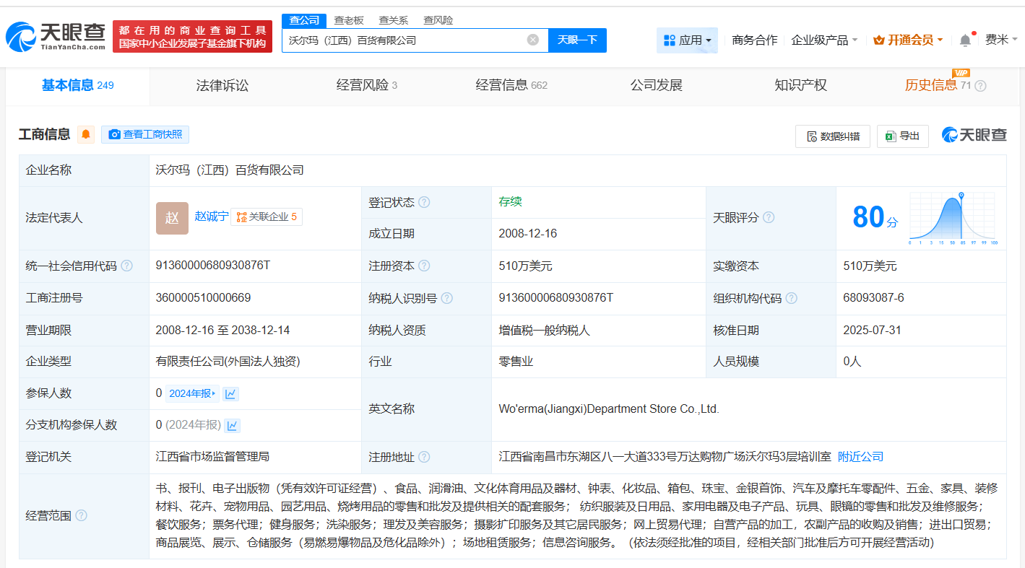The width and height of the screenshot is (1025, 568).
Task: Click the Excel icon on the 导出 button
Action: tap(887, 136)
